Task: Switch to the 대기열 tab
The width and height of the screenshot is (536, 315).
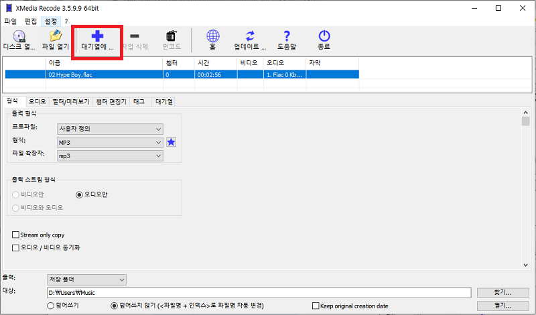Action: pos(164,102)
